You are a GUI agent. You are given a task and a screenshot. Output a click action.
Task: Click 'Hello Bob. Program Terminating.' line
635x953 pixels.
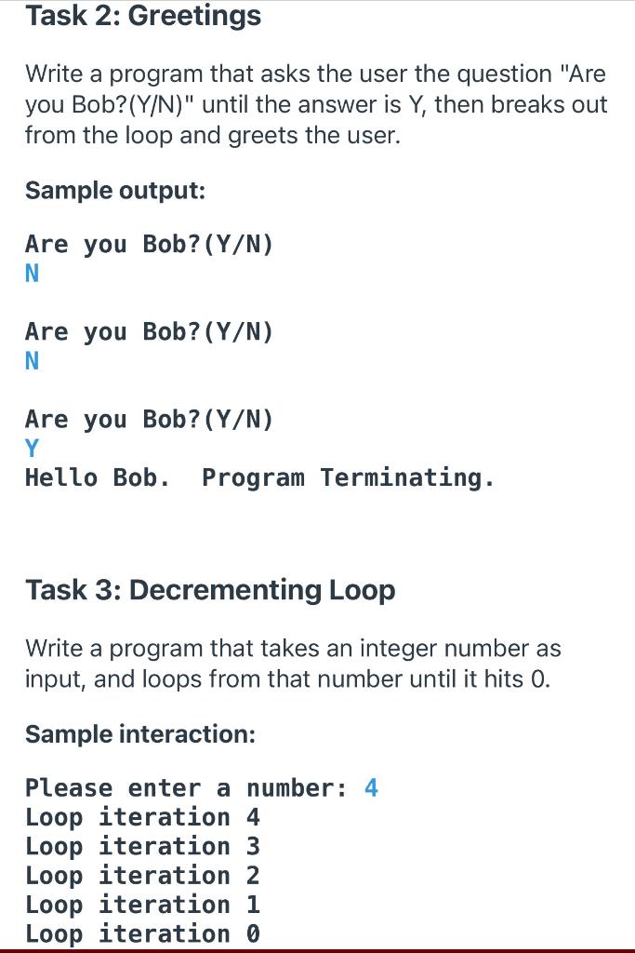tap(260, 477)
